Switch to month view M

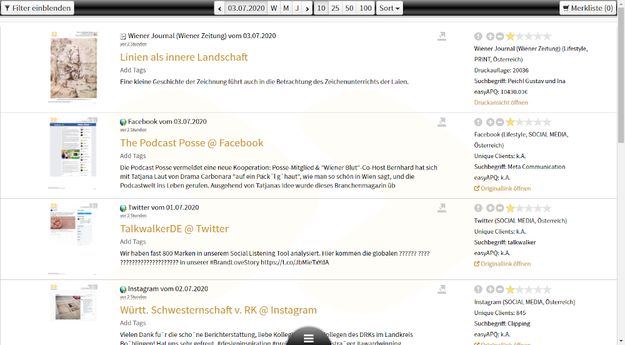(286, 8)
